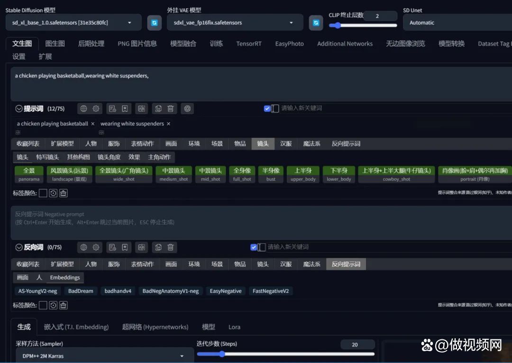Switch to the 图生图 tab
The height and width of the screenshot is (363, 512).
55,44
